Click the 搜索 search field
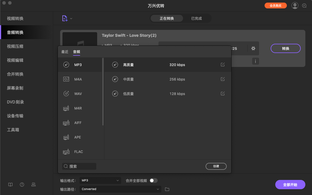Viewport: 312px width, 195px height. (79, 166)
